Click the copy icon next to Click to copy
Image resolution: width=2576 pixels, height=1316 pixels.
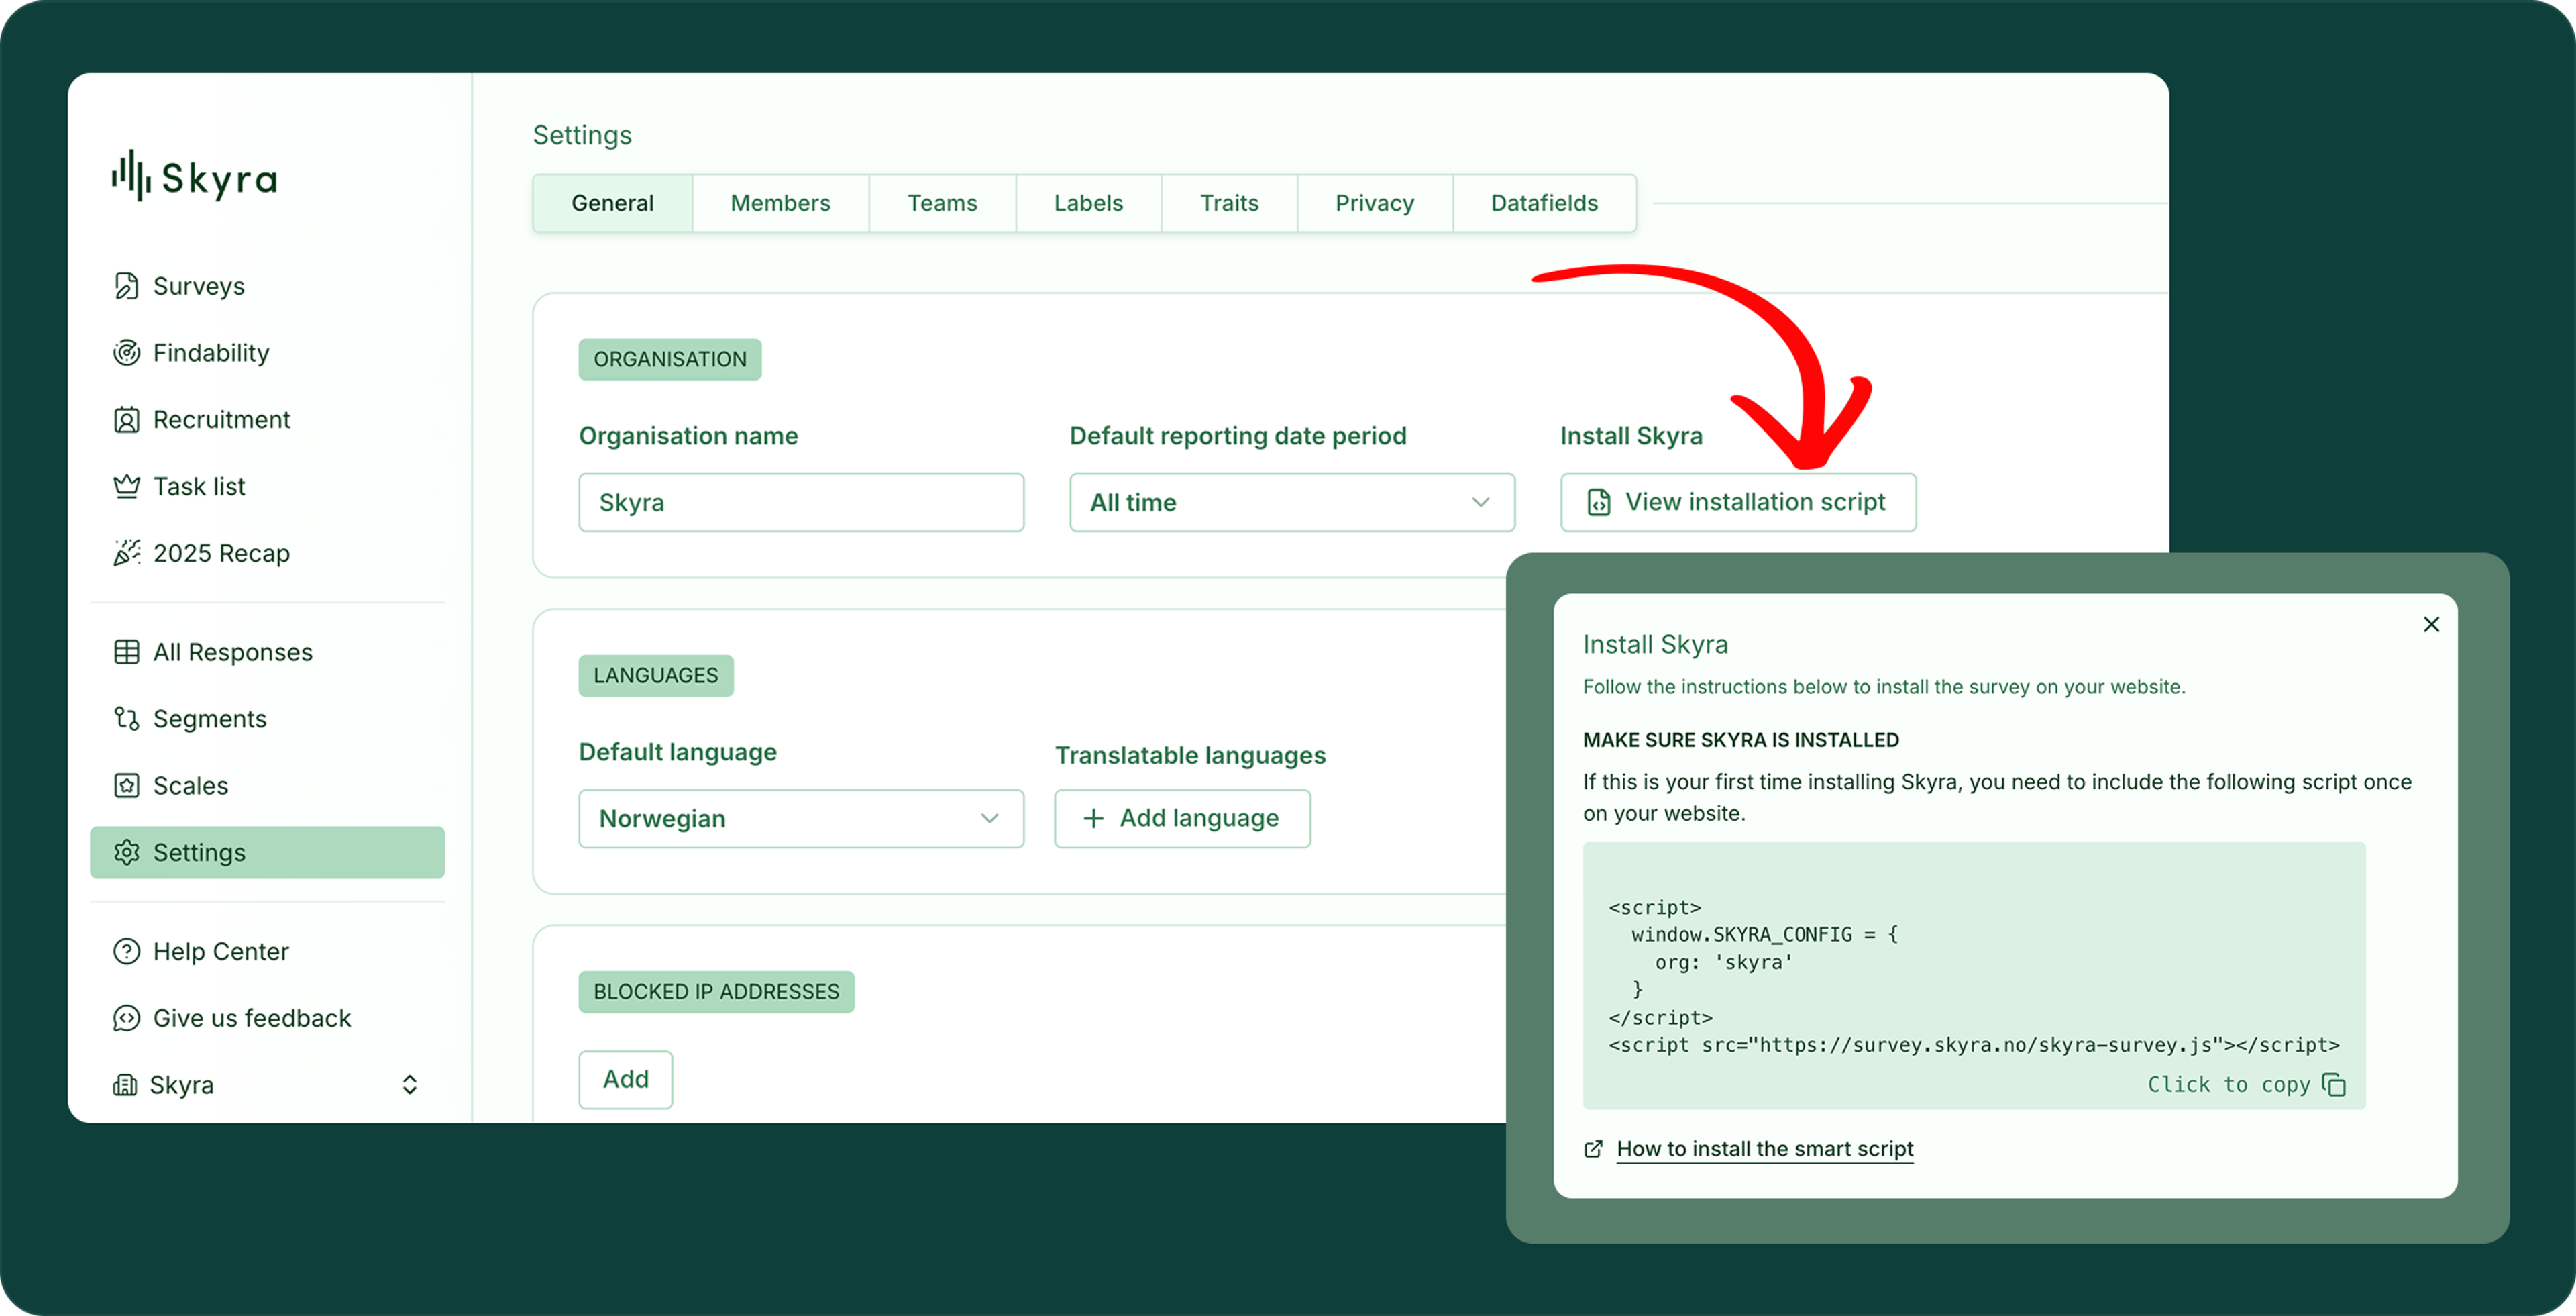click(x=2334, y=1085)
